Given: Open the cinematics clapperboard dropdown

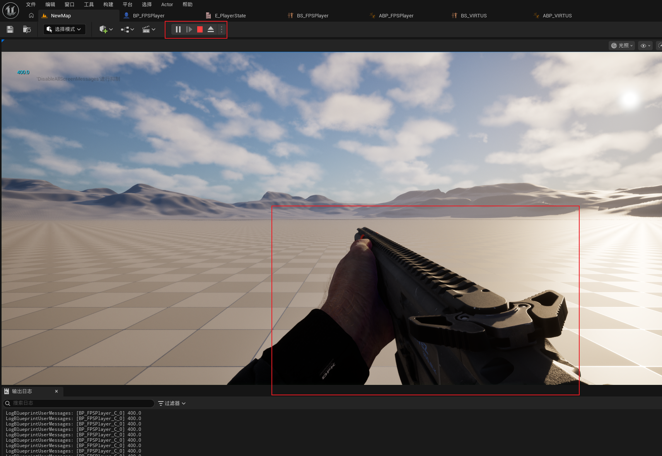Looking at the screenshot, I should tap(148, 29).
